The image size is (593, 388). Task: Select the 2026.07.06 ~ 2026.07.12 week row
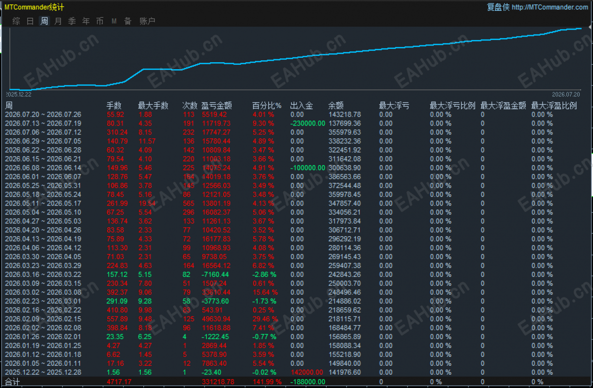coord(296,132)
